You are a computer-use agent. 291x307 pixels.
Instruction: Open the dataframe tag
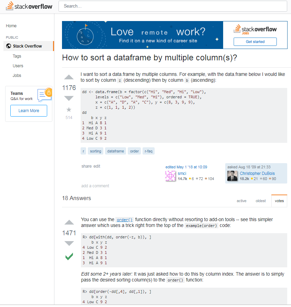115,151
